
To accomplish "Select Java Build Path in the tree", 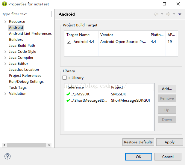I will pos(22,46).
